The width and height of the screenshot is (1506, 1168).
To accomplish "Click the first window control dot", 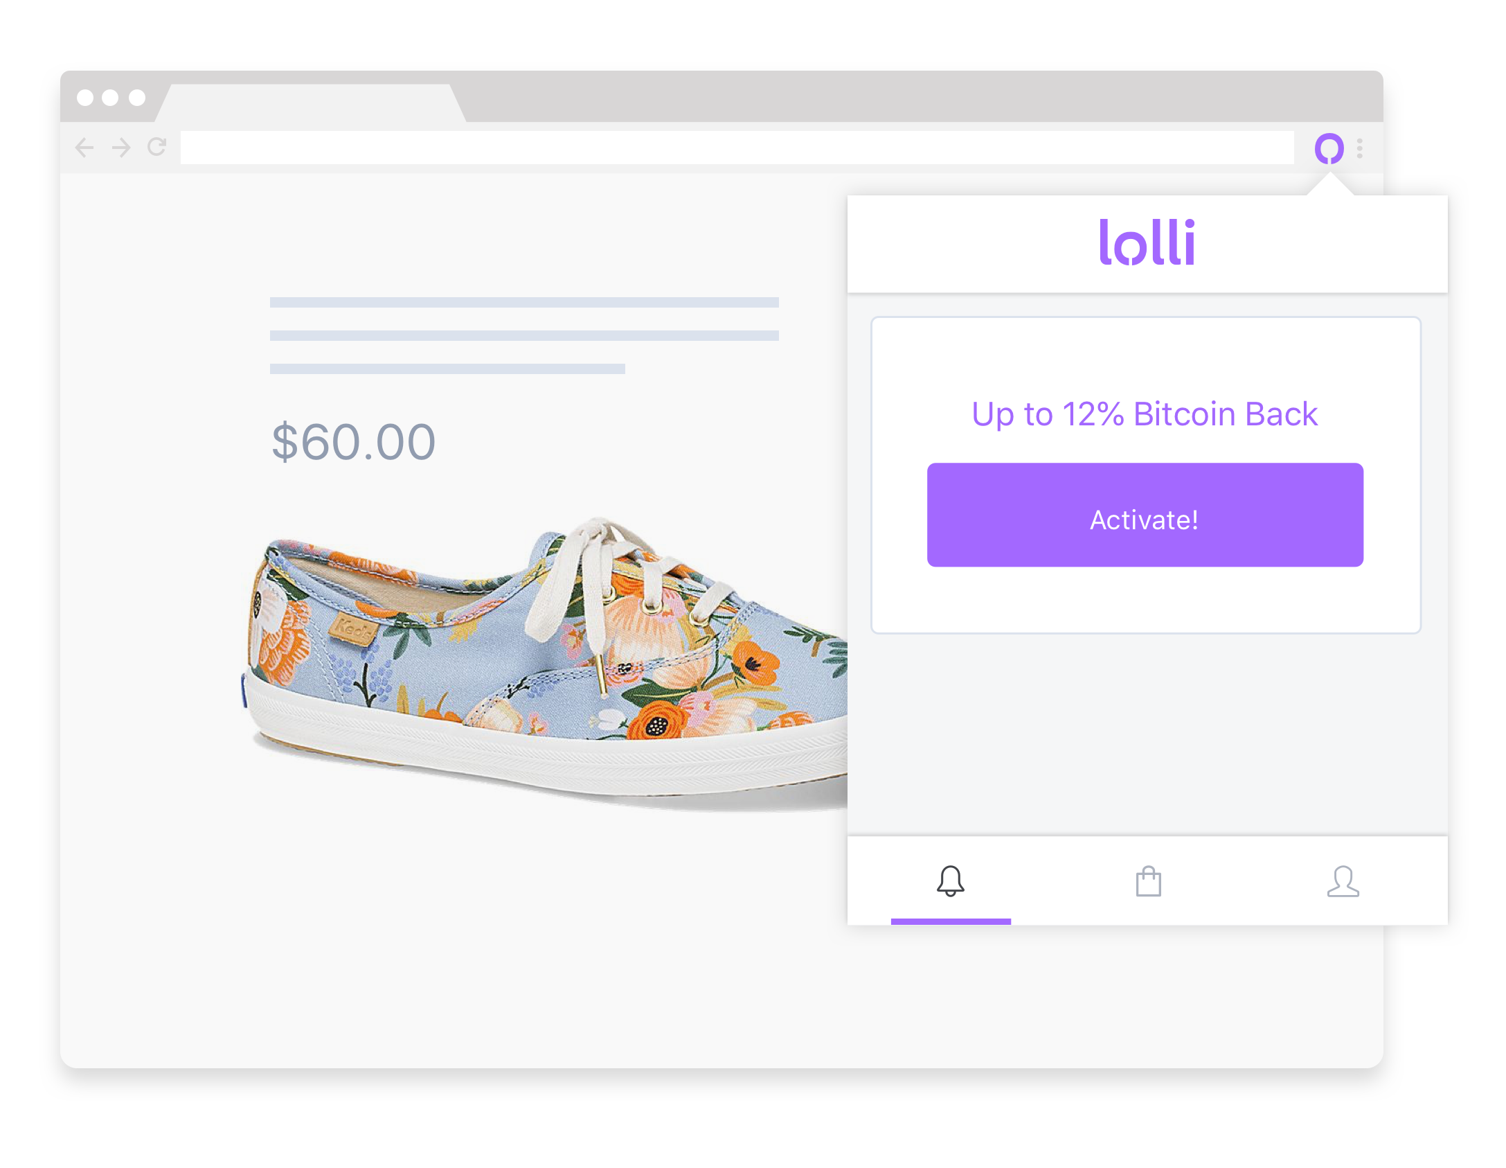I will (x=85, y=98).
